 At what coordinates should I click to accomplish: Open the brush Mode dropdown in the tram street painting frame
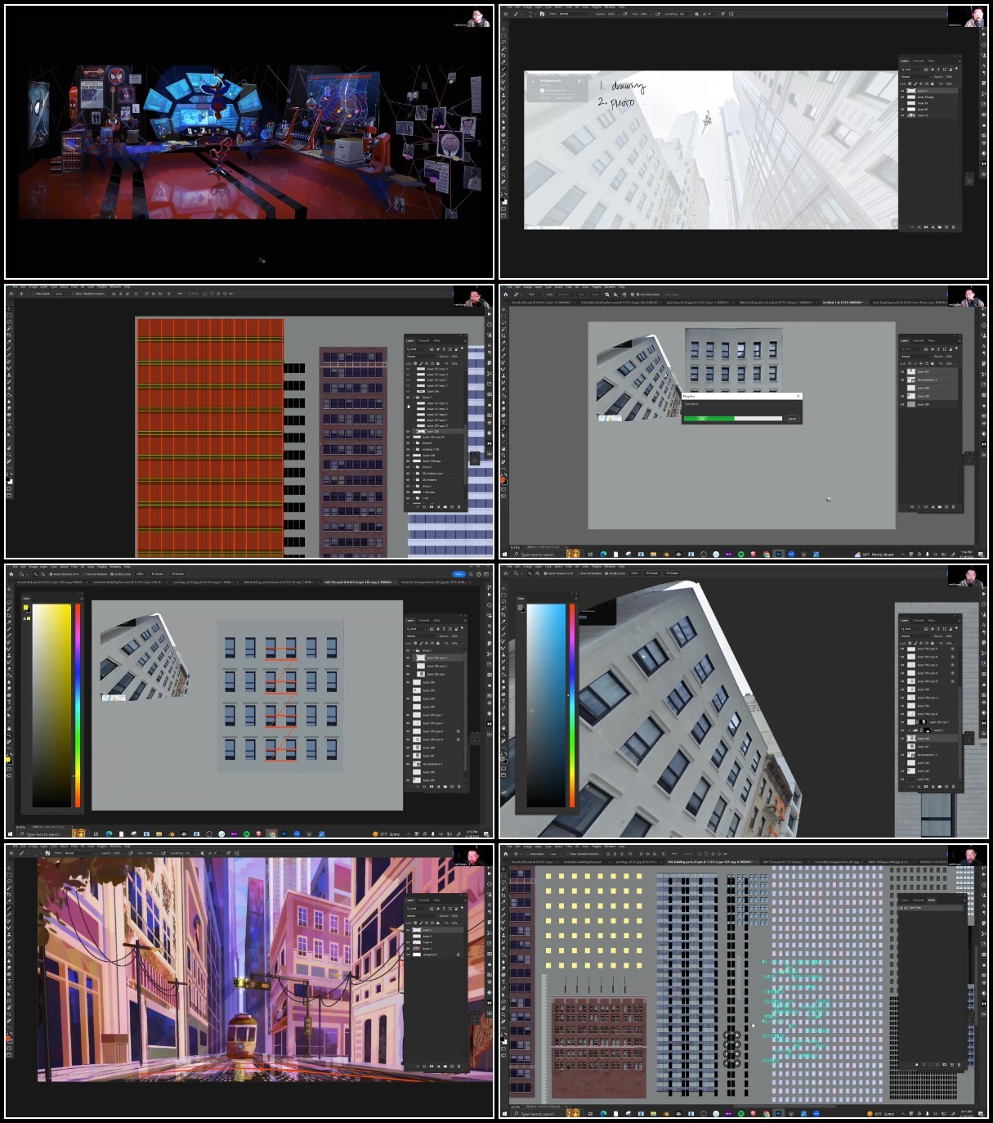click(x=79, y=853)
